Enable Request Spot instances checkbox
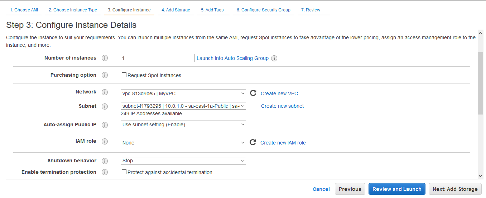Viewport: 486px width, 198px height. tap(124, 75)
